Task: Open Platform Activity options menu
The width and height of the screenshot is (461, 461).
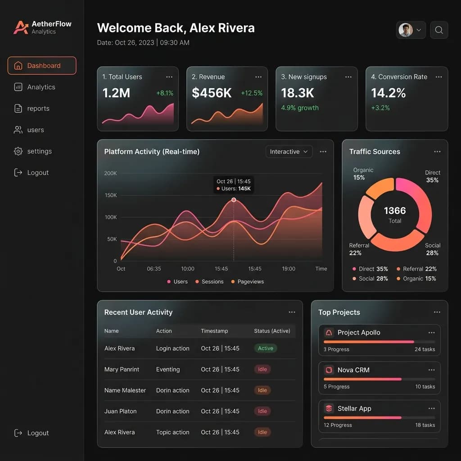Action: pos(323,152)
